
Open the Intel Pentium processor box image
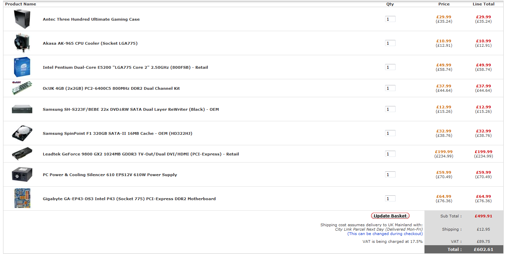pos(22,67)
